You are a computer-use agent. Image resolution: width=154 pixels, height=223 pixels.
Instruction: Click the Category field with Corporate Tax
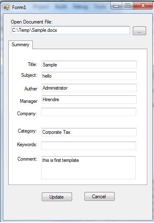click(x=89, y=132)
